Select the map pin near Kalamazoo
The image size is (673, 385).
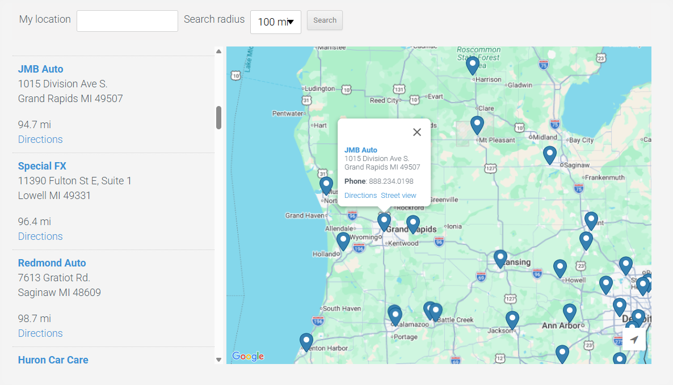(x=395, y=316)
